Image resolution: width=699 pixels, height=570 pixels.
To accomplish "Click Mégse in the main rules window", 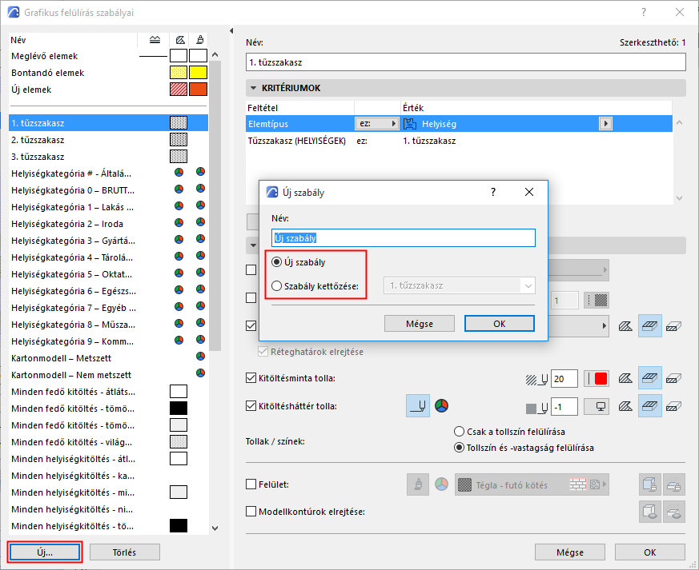I will (570, 552).
